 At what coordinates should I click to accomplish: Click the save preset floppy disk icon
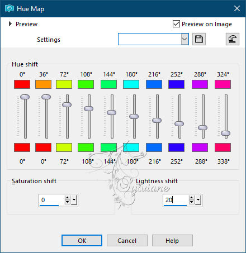(199, 39)
